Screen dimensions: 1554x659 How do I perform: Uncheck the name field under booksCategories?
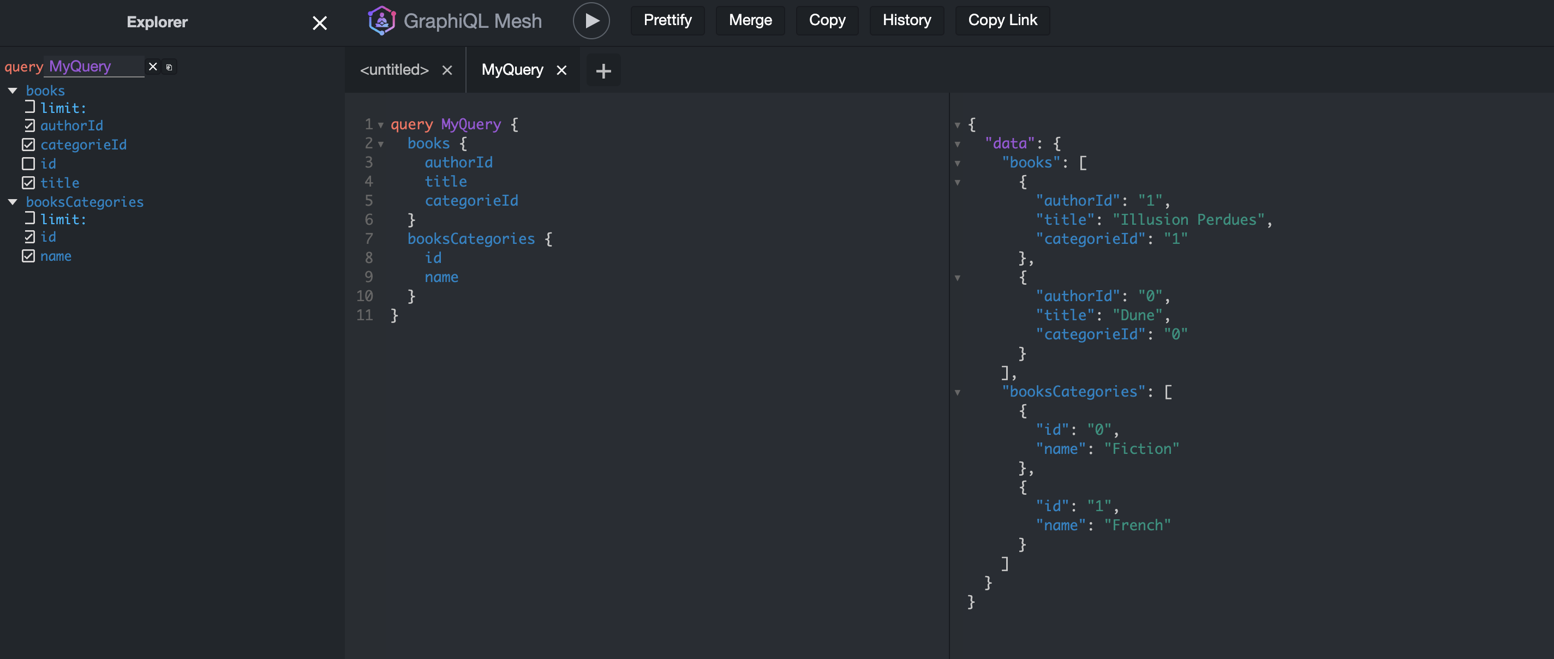click(28, 256)
